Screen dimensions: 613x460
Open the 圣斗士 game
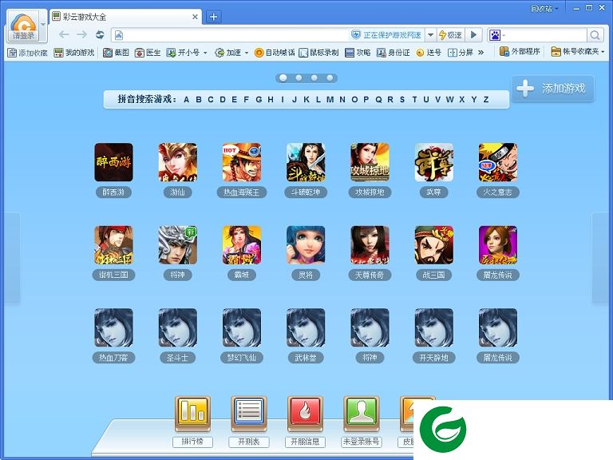(177, 327)
